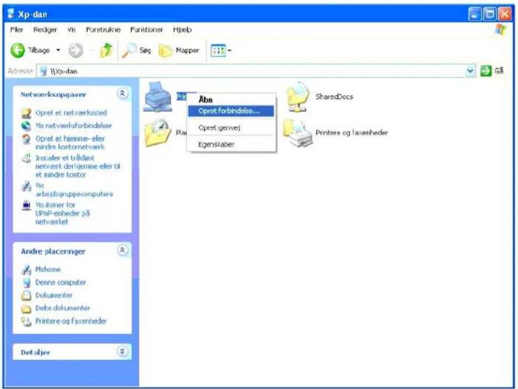Click the Netværksopgaver panel header
Image resolution: width=518 pixels, height=389 pixels.
coord(72,94)
